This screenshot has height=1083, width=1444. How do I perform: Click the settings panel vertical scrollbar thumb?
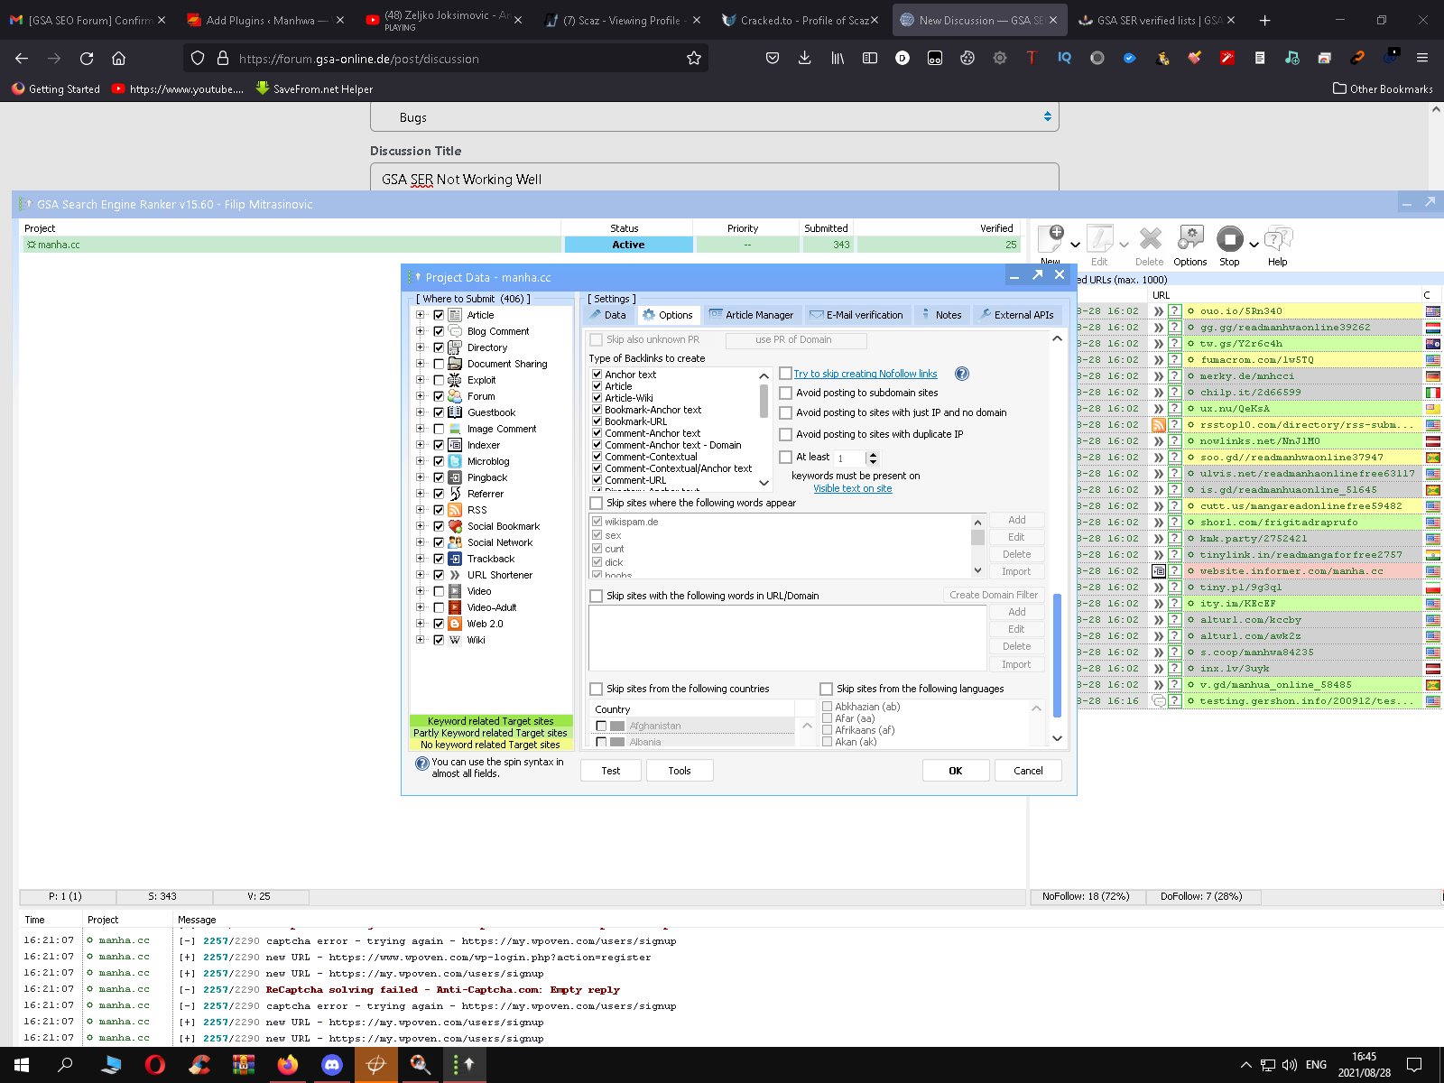click(1057, 656)
